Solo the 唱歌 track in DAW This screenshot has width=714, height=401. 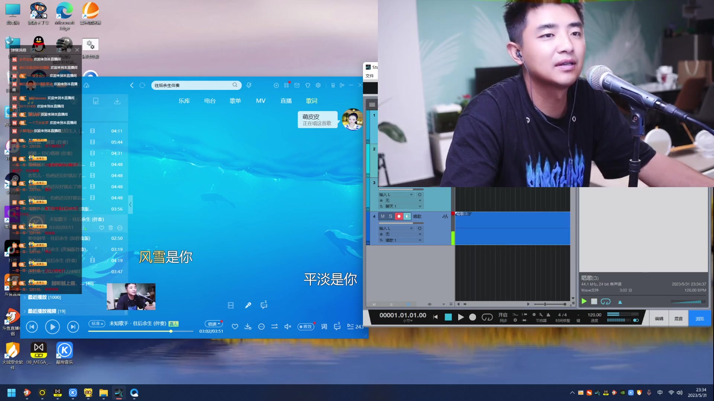pos(390,216)
